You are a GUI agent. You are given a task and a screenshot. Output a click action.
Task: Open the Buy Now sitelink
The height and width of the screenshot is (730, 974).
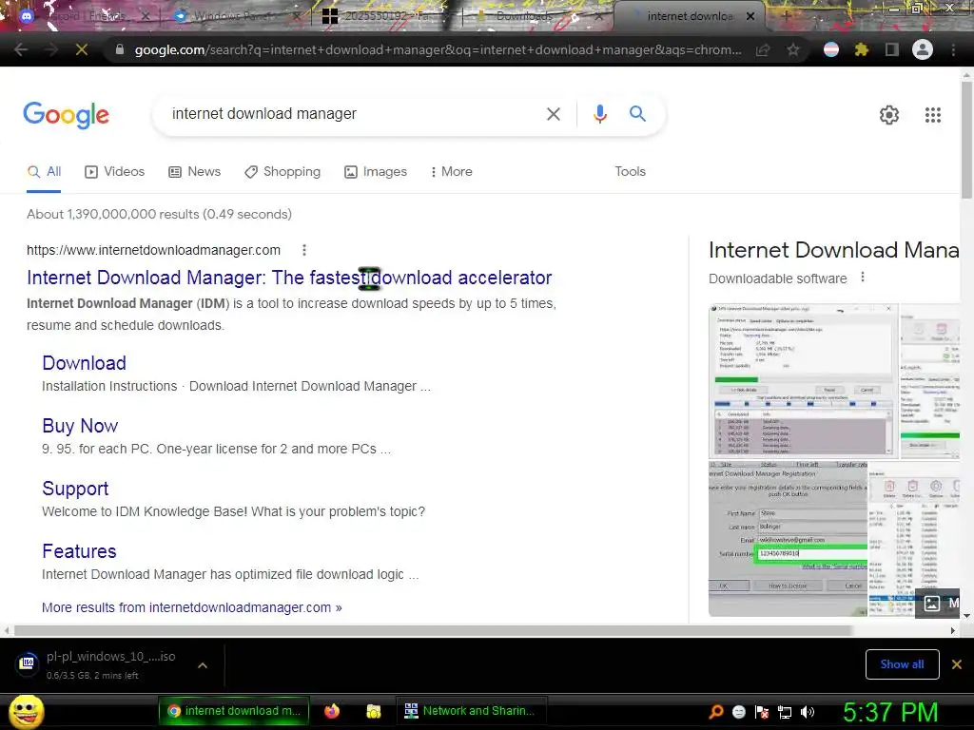point(80,426)
